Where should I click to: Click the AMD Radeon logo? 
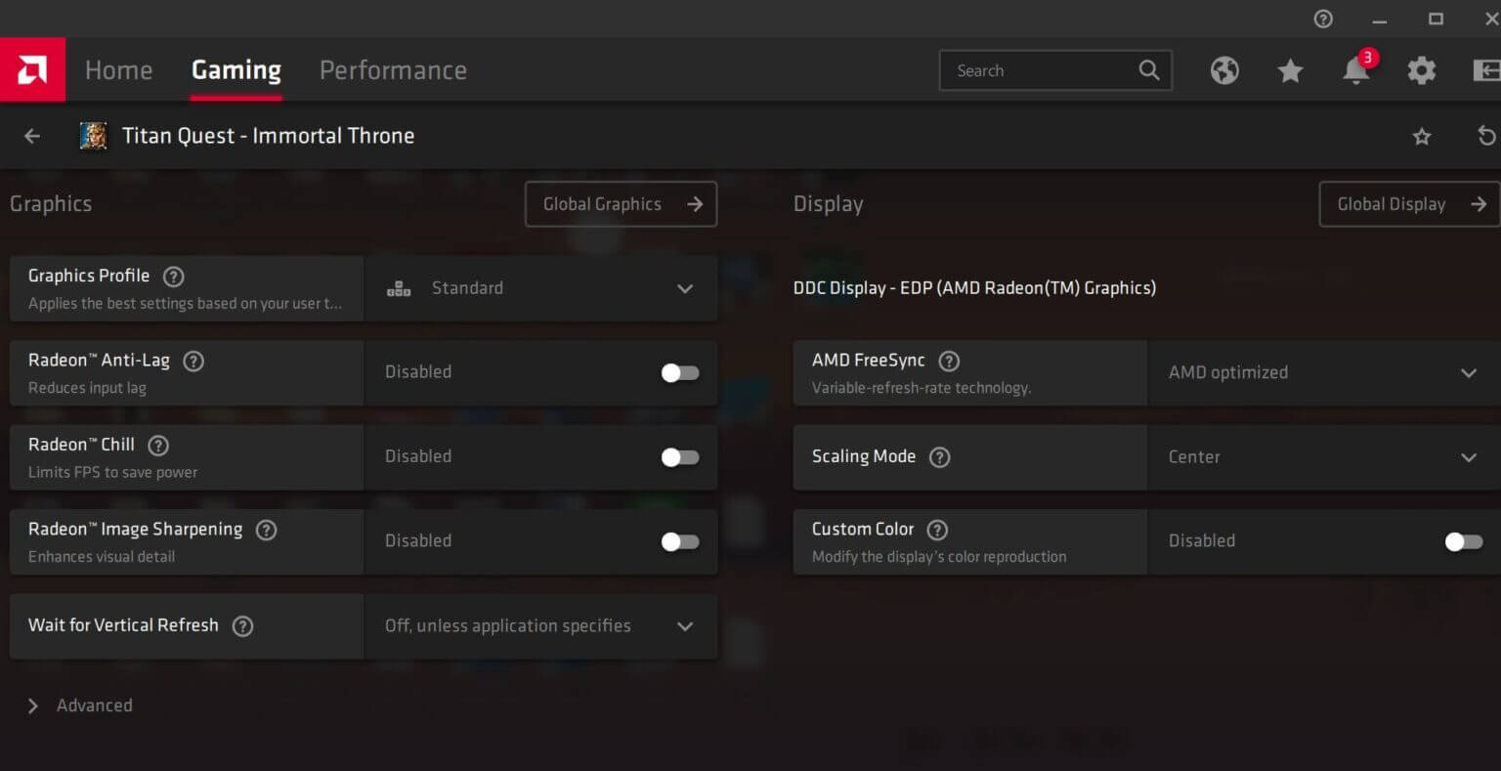32,69
